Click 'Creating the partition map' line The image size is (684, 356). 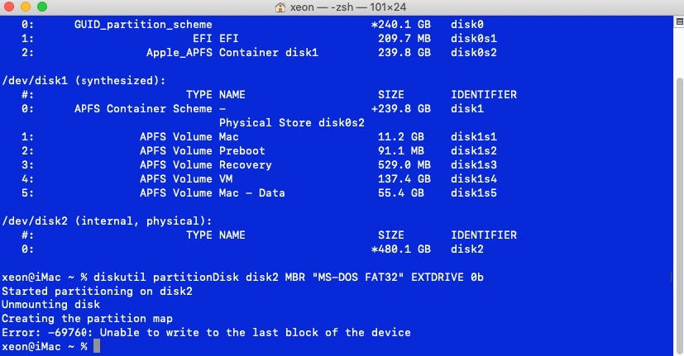[87, 319]
